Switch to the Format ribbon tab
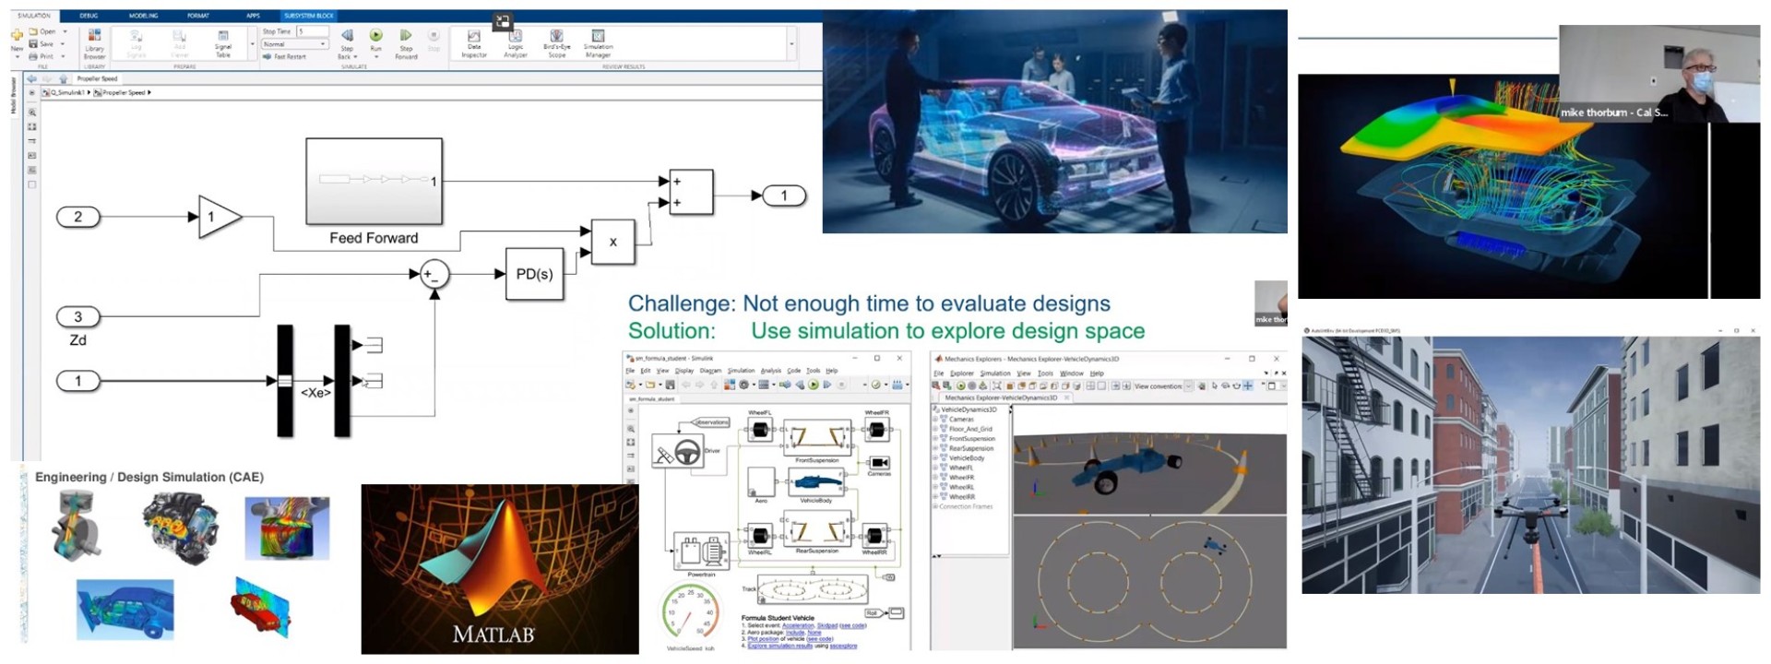Screen dimensions: 1771x664 [198, 16]
